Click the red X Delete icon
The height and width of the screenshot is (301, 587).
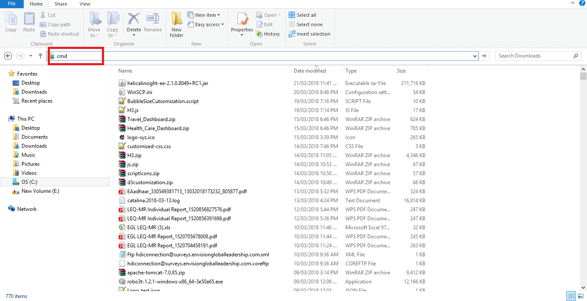(x=134, y=18)
